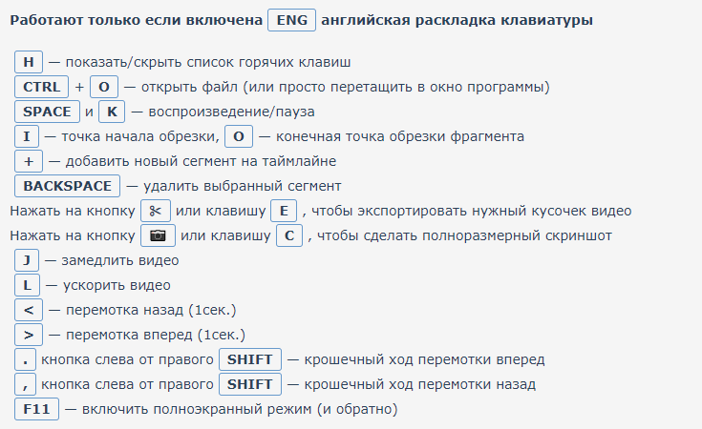Click the SPACE key badge
This screenshot has height=429, width=702.
pos(47,112)
